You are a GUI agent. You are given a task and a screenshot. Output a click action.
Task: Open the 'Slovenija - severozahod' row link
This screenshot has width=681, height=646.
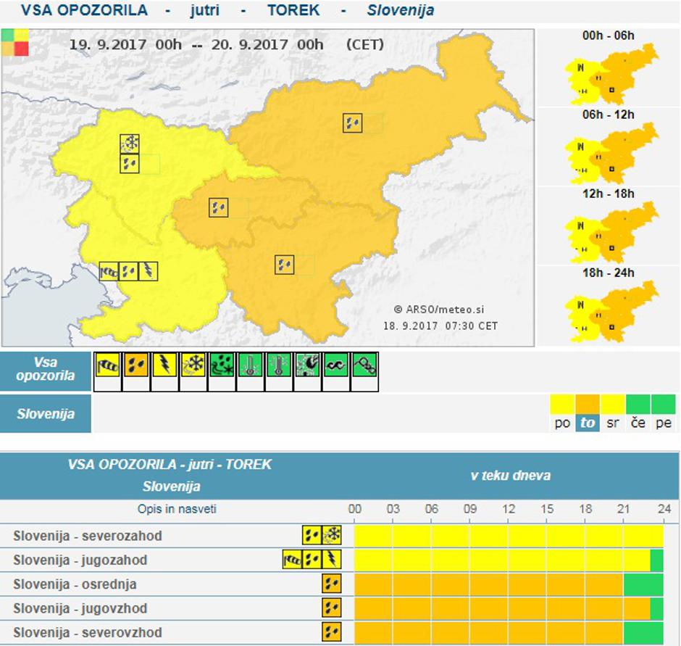[x=88, y=536]
